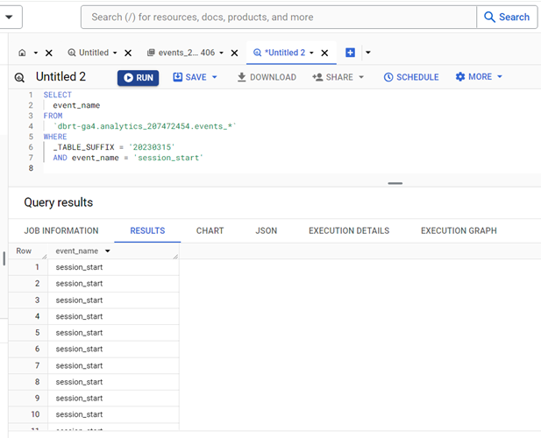Open the dropdown next to the new query icon

pos(367,53)
